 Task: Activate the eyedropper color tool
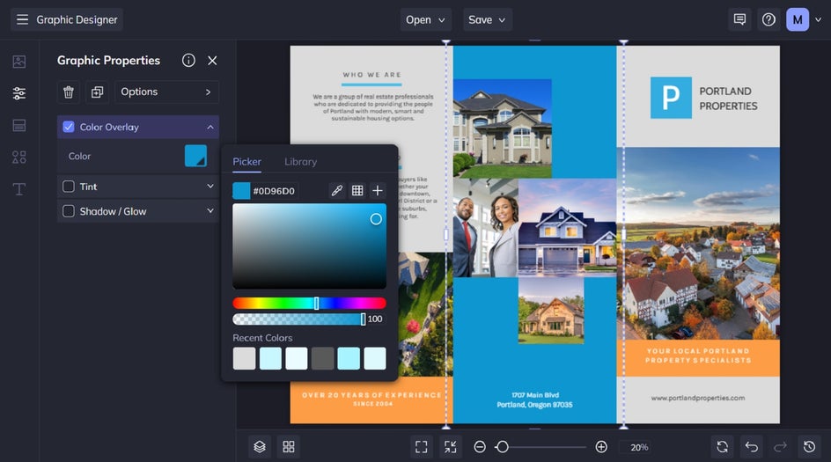coord(336,191)
